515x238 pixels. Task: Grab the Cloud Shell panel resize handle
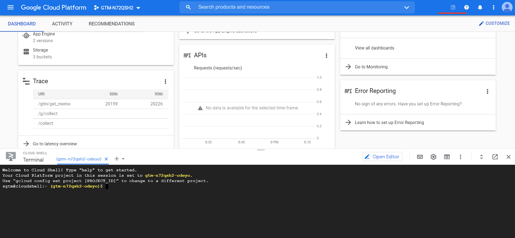click(x=261, y=150)
